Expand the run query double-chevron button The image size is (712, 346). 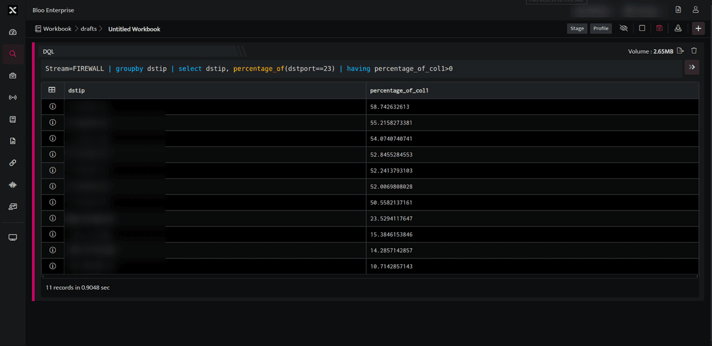(x=692, y=68)
